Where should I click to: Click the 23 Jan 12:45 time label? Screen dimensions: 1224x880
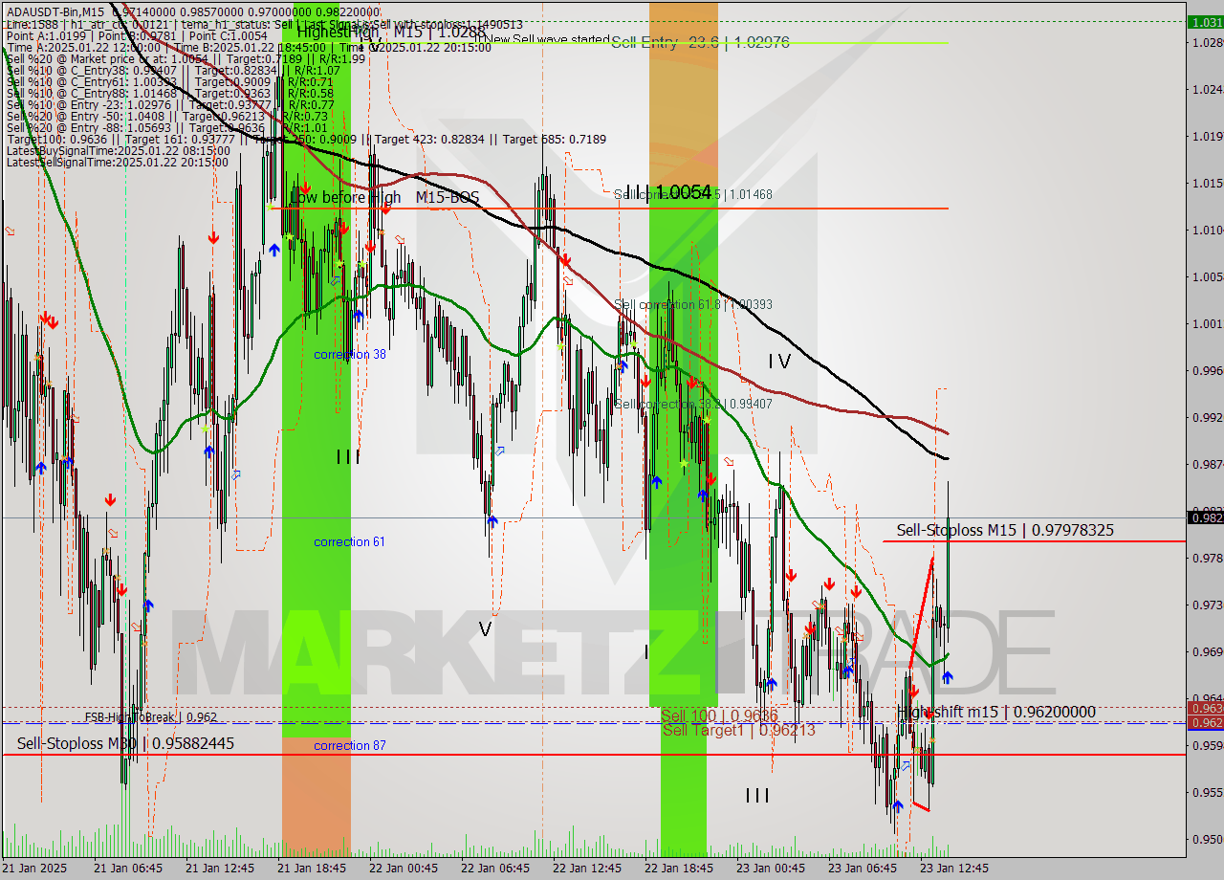(x=954, y=868)
